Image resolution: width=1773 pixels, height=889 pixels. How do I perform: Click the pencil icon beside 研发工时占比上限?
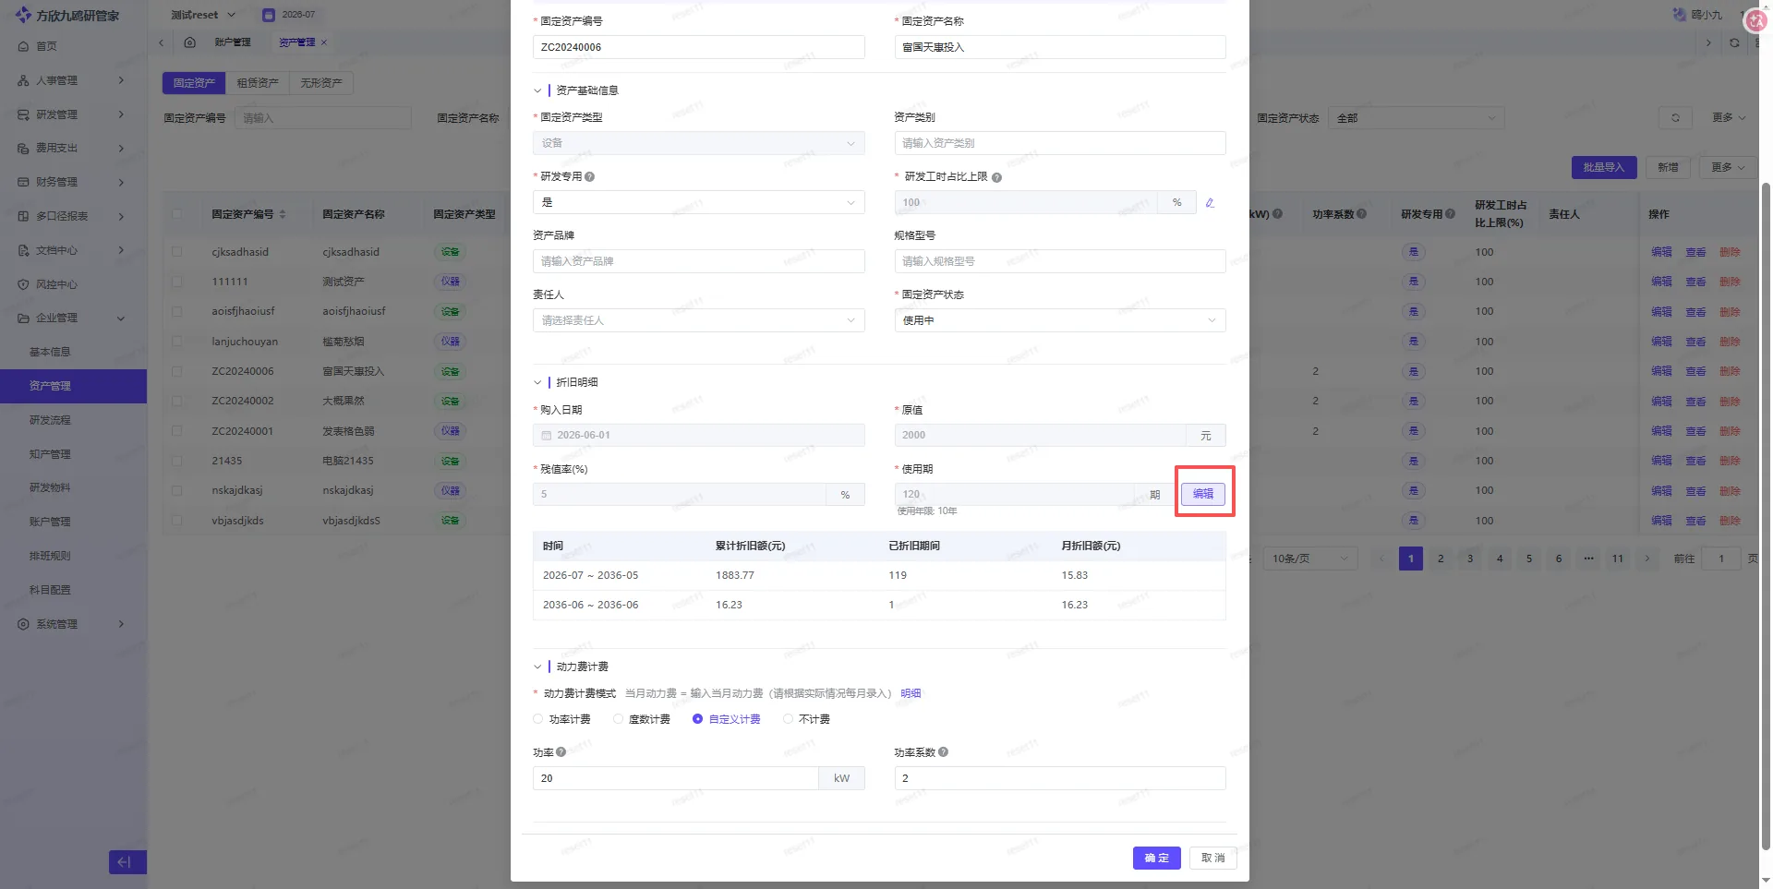point(1210,203)
